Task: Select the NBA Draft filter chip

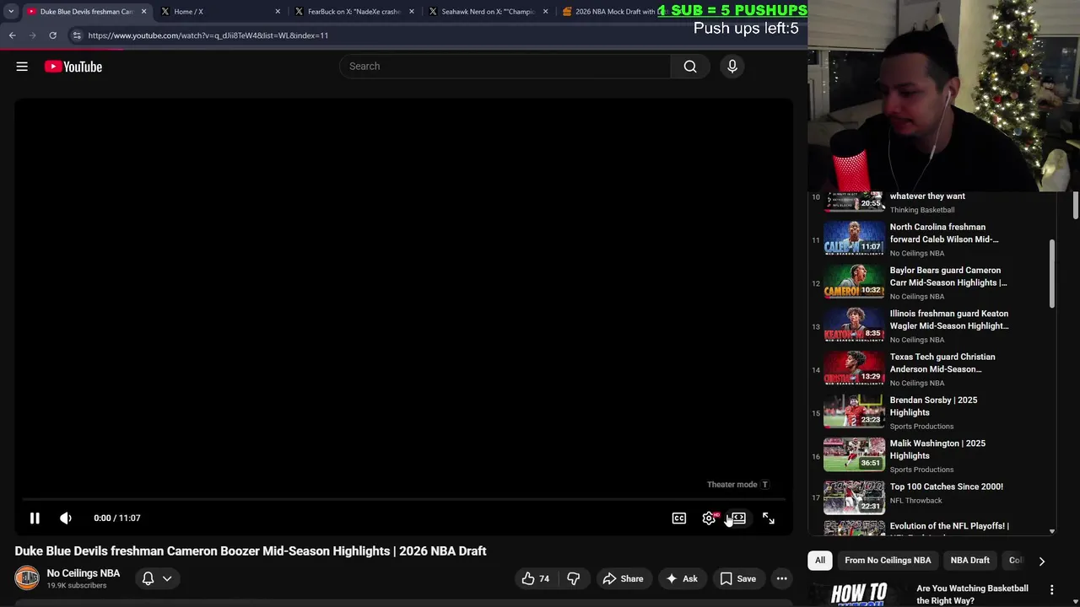Action: (970, 561)
